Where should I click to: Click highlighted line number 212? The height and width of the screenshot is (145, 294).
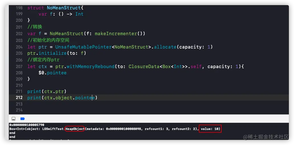19,98
